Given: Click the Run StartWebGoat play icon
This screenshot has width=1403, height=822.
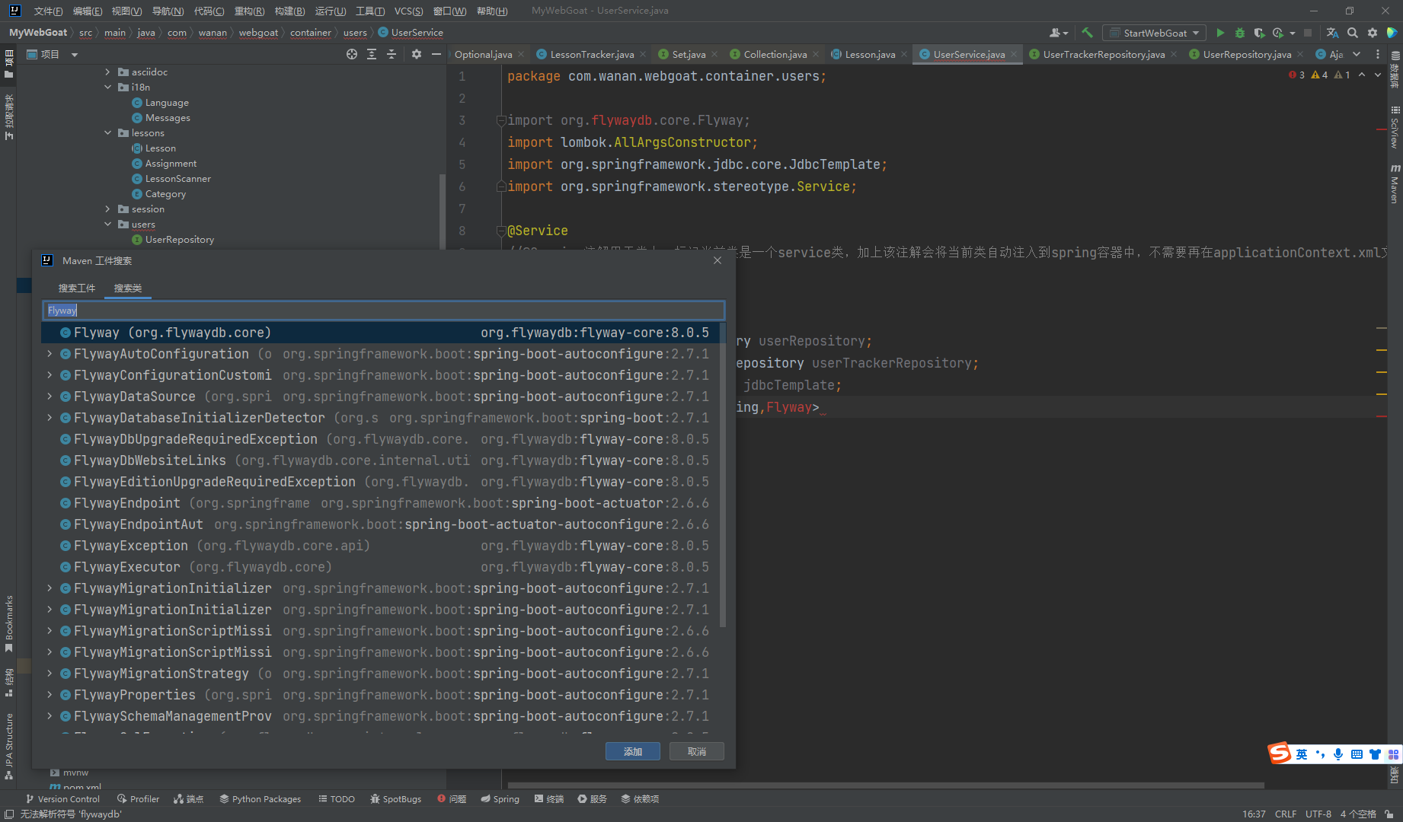Looking at the screenshot, I should (1220, 33).
